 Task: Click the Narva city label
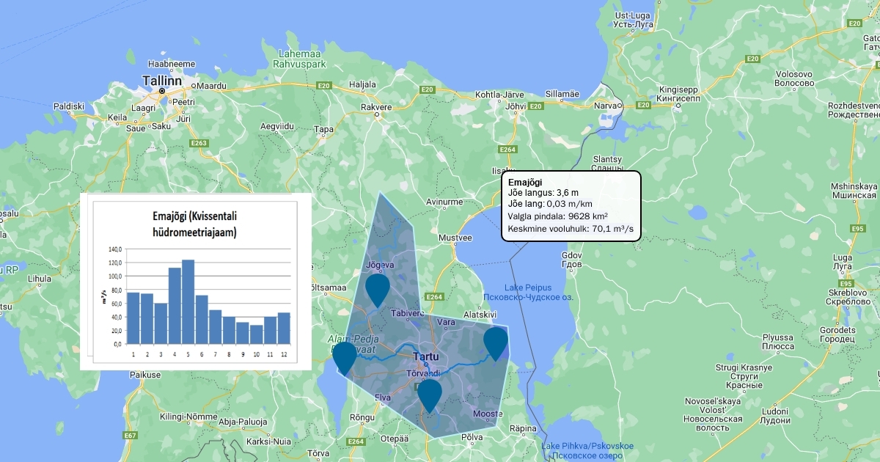pos(606,106)
